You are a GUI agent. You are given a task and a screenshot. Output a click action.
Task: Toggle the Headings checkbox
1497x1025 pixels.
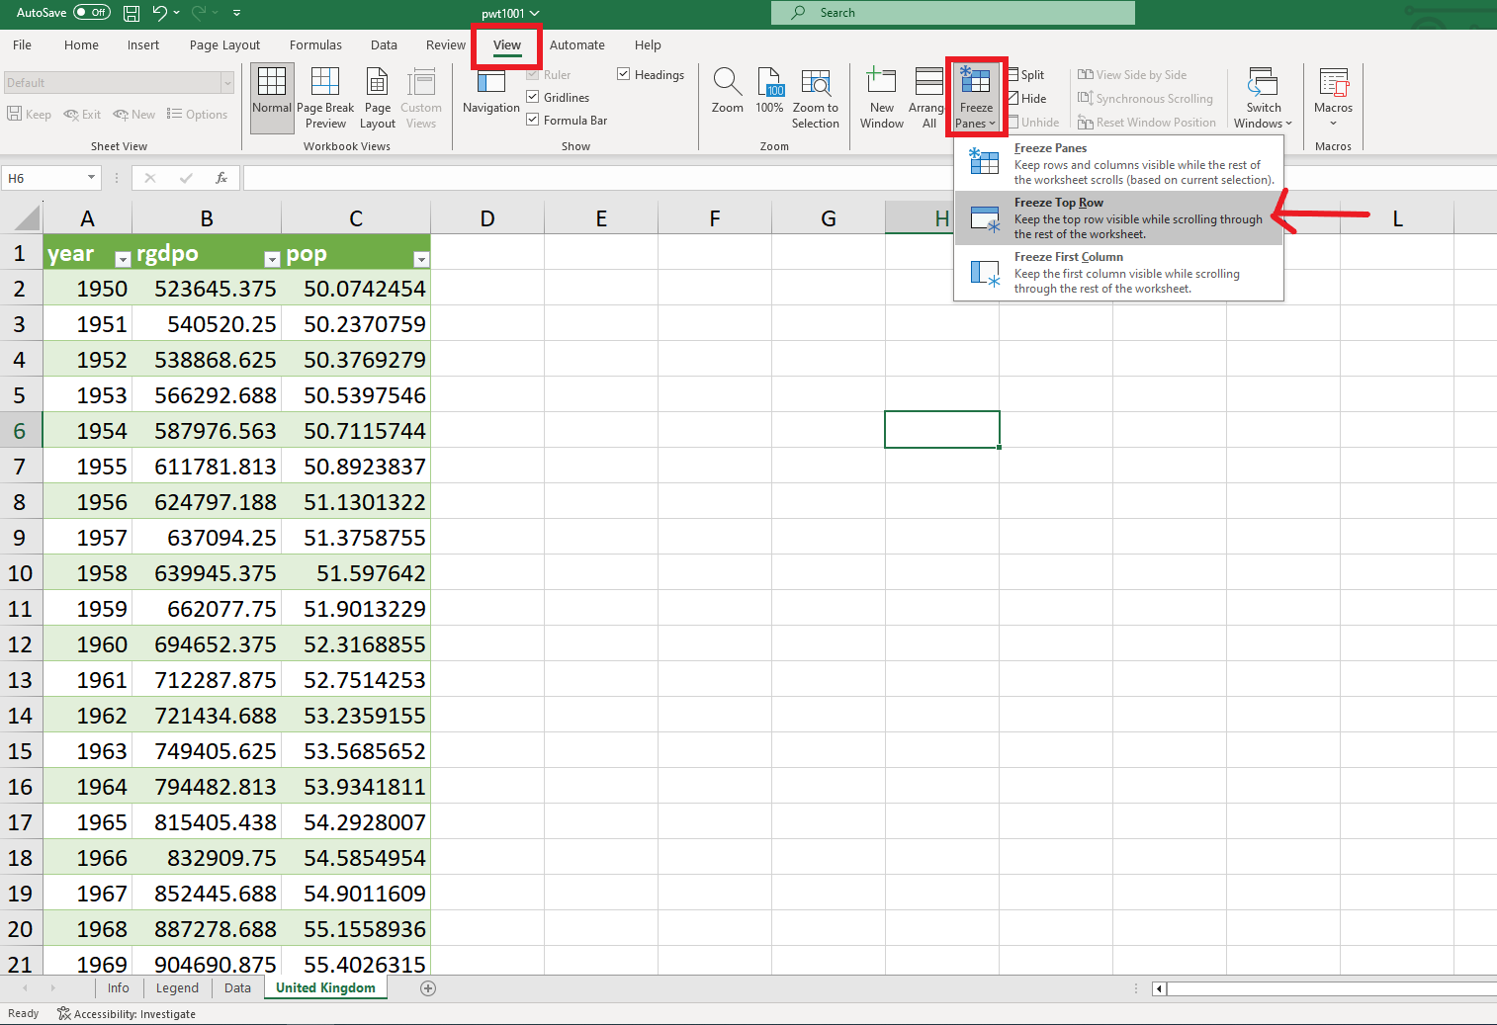pyautogui.click(x=624, y=74)
